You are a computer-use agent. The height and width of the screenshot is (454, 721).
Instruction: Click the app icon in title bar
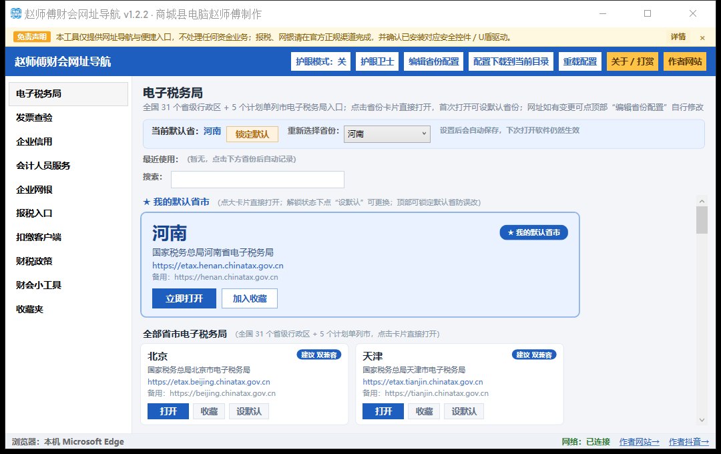pyautogui.click(x=15, y=14)
